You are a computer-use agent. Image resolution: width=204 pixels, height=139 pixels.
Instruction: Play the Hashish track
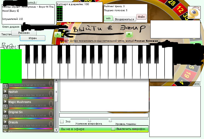coord(5,91)
